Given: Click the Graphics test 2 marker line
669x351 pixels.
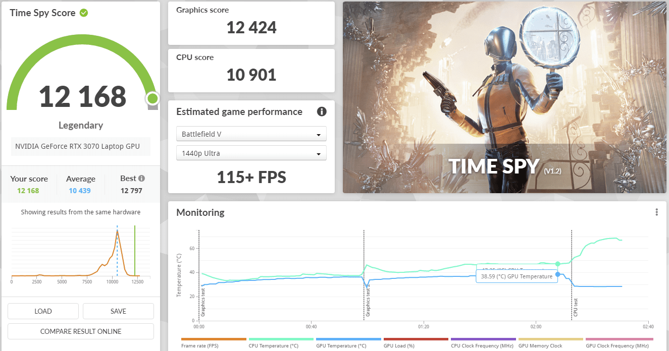Looking at the screenshot, I should pyautogui.click(x=364, y=275).
